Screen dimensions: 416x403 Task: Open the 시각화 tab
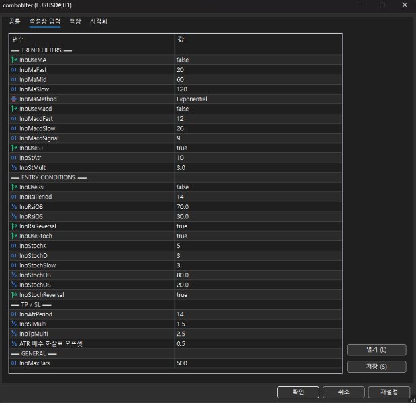99,21
